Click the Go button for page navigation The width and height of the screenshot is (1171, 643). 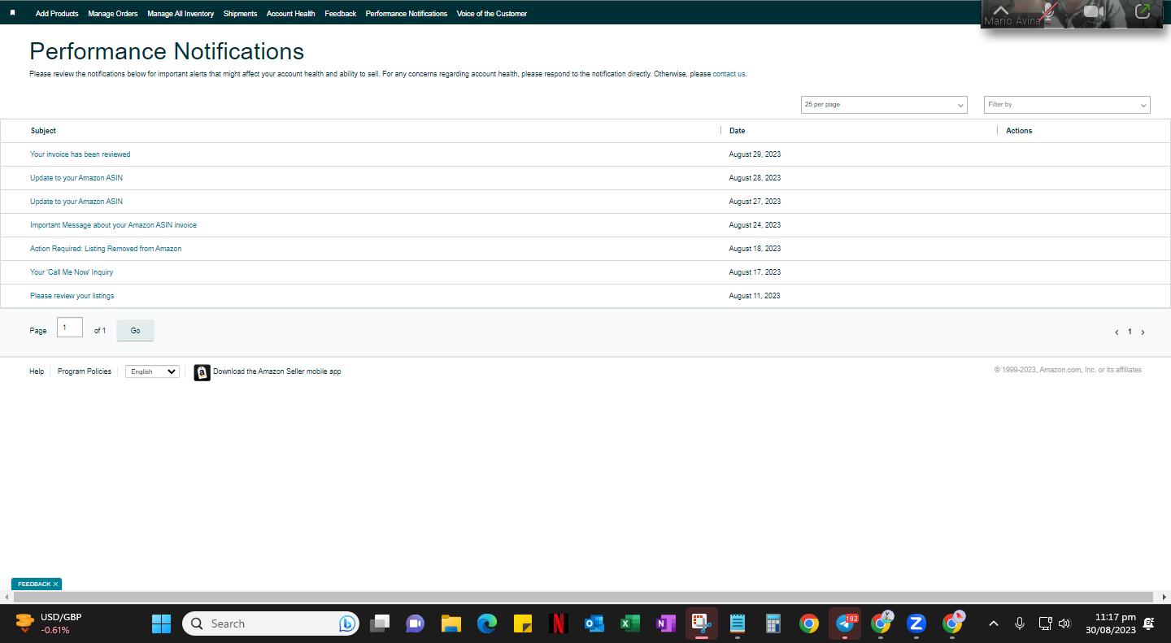click(135, 331)
